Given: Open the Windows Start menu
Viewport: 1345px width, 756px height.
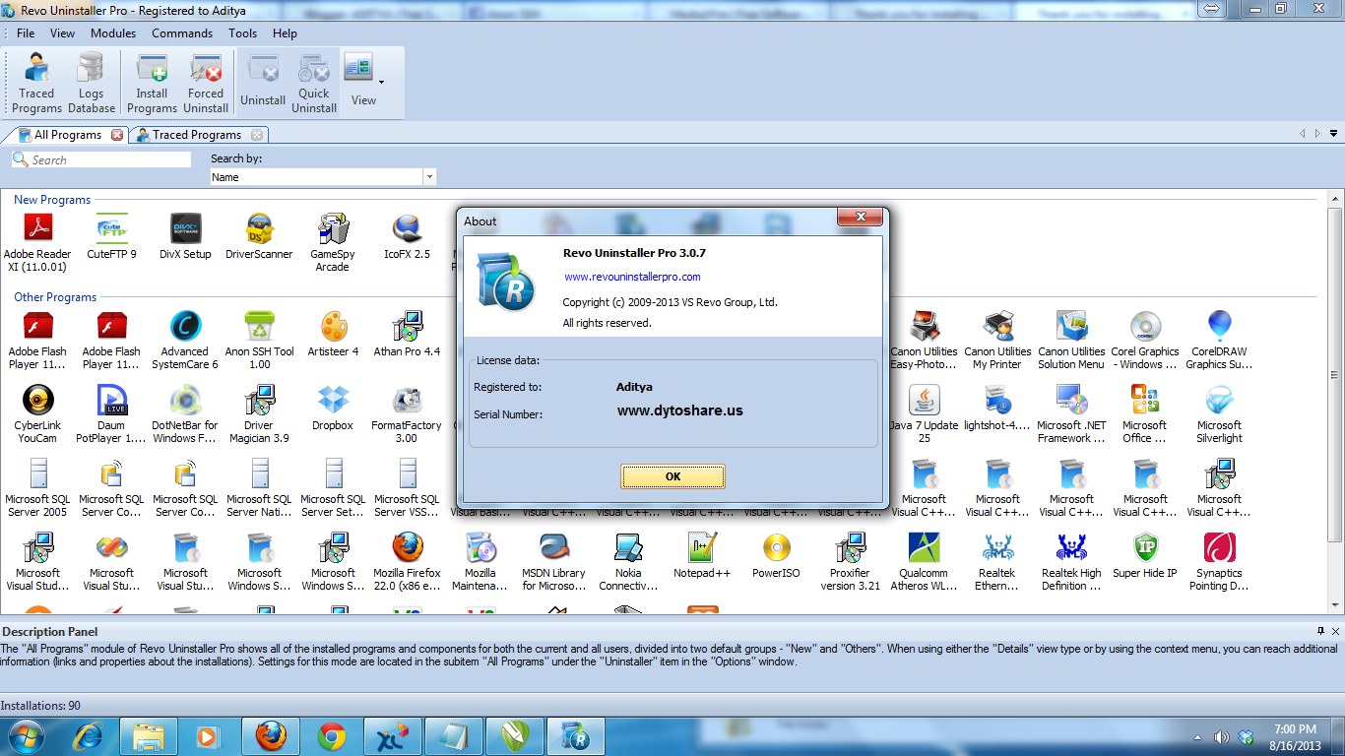Looking at the screenshot, I should 26,735.
